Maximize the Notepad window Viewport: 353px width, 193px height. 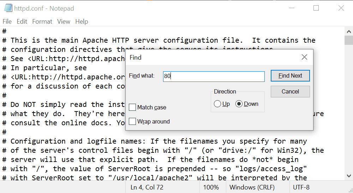click(316, 8)
